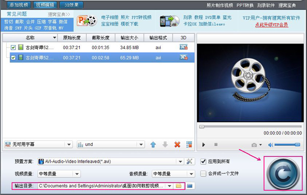Take snapshot with camera icon
Image resolution: width=307 pixels, height=195 pixels.
[x=254, y=145]
